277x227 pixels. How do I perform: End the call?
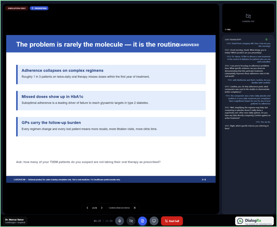point(172,221)
